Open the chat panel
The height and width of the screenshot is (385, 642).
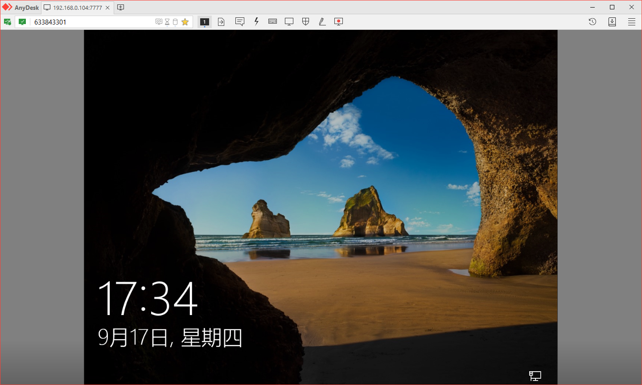(240, 21)
